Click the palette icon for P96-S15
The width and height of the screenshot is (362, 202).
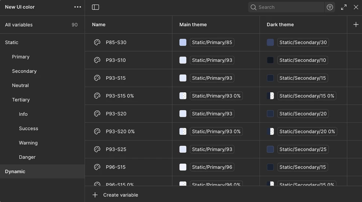pyautogui.click(x=97, y=167)
